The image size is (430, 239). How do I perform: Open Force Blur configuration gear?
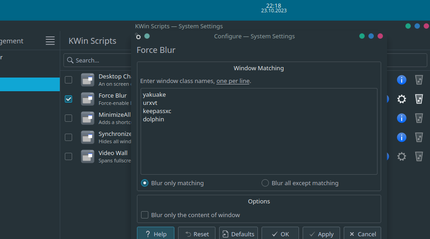pyautogui.click(x=402, y=99)
